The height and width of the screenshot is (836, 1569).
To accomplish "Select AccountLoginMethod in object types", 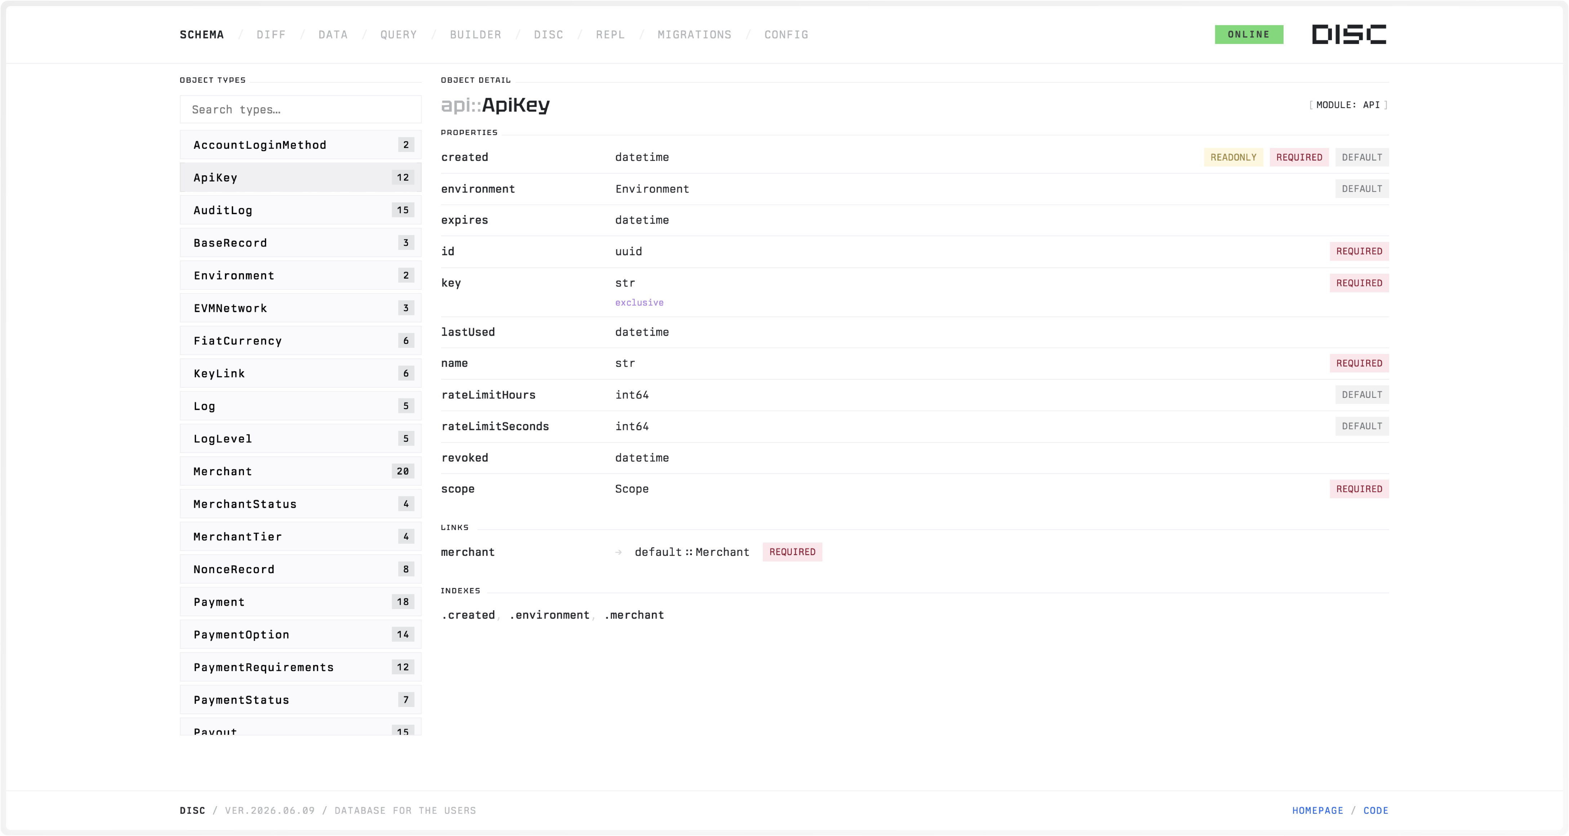I will tap(300, 145).
